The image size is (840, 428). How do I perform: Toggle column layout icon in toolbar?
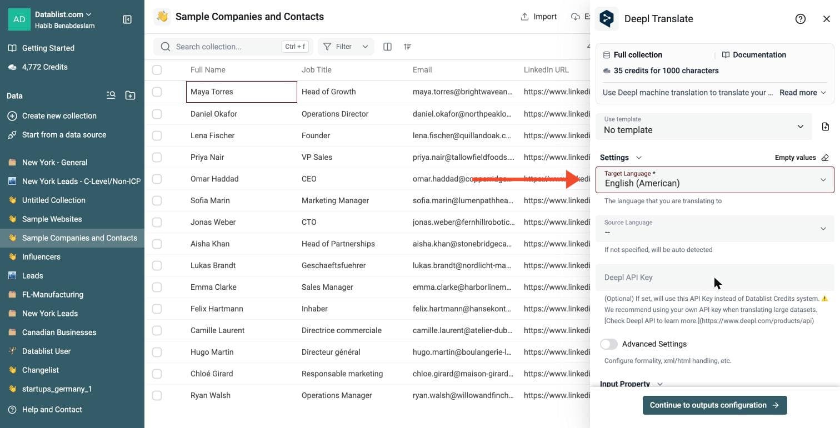[x=388, y=47]
